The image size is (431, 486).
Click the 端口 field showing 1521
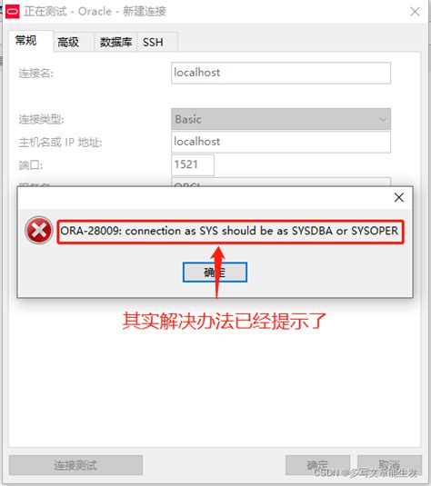coord(193,165)
